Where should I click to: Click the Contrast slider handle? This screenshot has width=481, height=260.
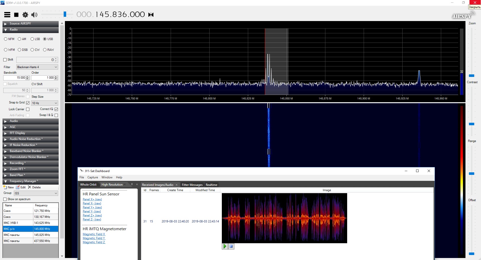click(471, 124)
